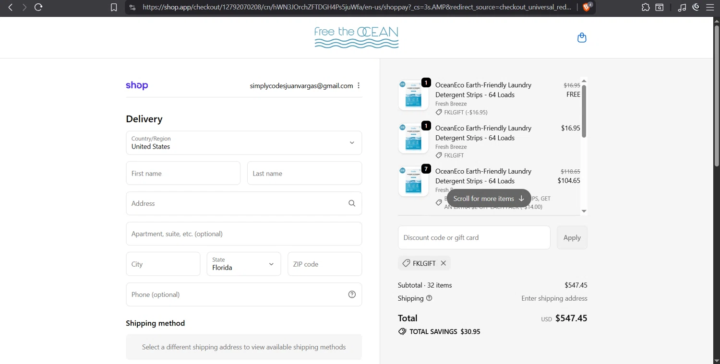Click the Enter shipping address text
Viewport: 720px width, 364px height.
554,298
